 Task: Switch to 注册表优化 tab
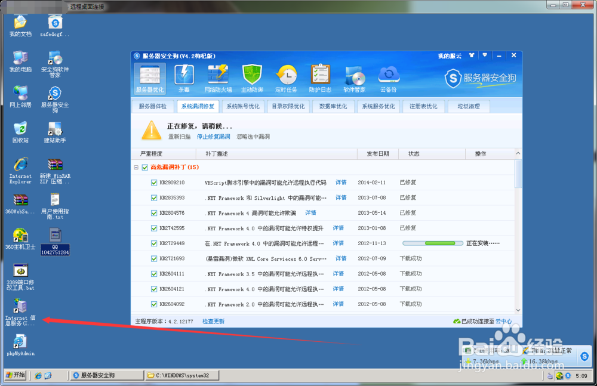tap(423, 106)
